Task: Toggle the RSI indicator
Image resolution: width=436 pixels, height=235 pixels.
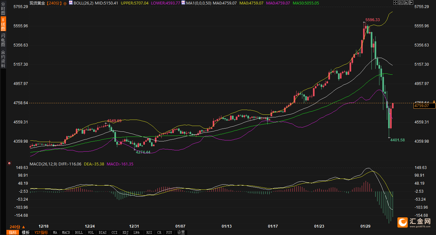Action: coord(149,232)
